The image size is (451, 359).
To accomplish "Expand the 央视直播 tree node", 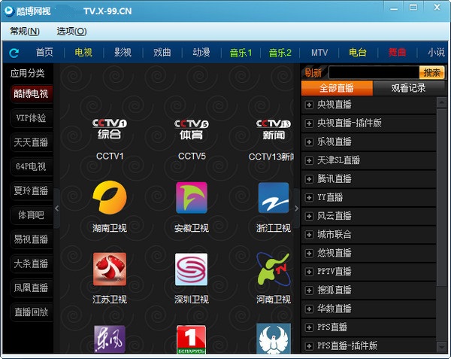I will pyautogui.click(x=309, y=105).
